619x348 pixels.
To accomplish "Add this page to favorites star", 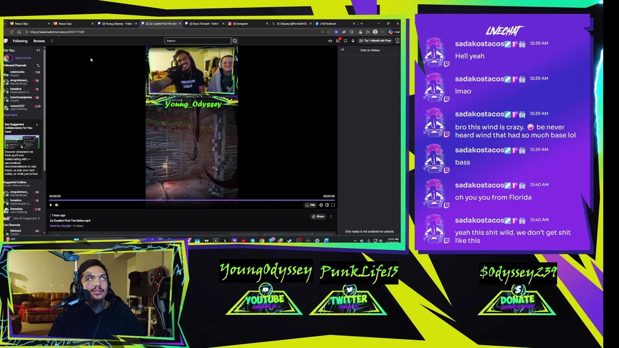I will pyautogui.click(x=329, y=32).
